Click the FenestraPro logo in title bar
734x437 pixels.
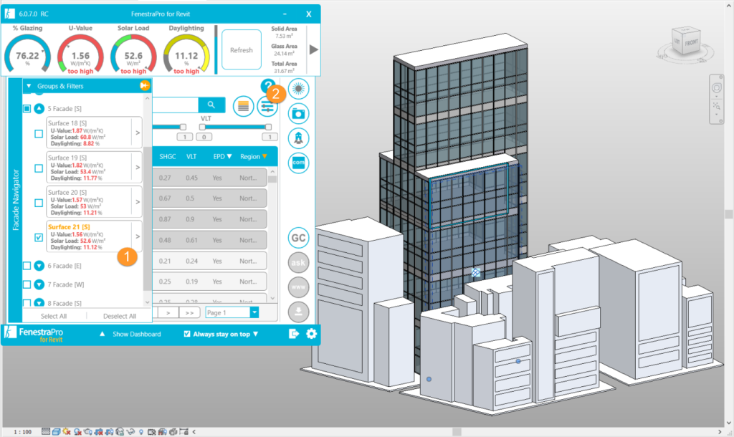coord(9,14)
